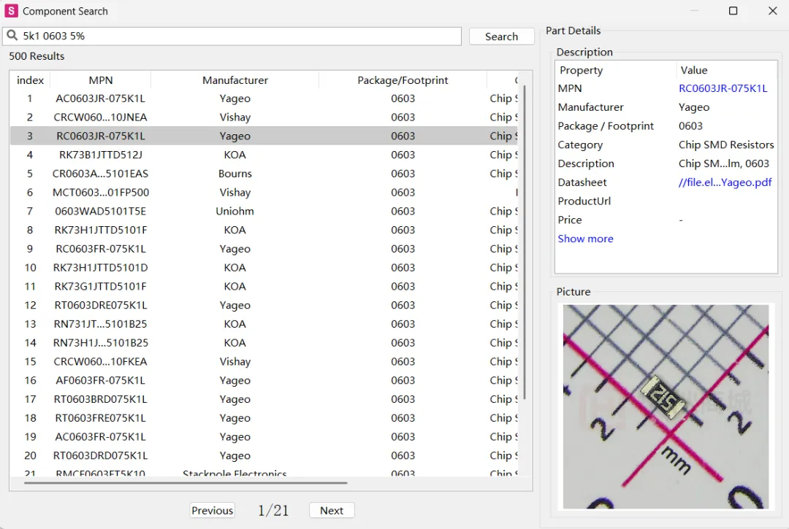
Task: Select row AF0603FR-075K1L
Action: click(264, 380)
